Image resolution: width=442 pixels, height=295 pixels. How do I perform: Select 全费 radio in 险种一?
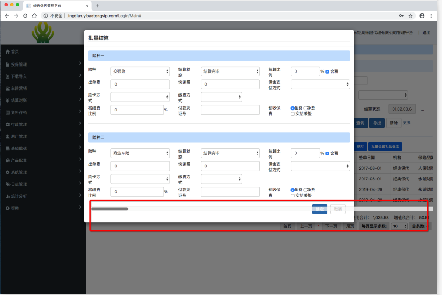tap(292, 108)
